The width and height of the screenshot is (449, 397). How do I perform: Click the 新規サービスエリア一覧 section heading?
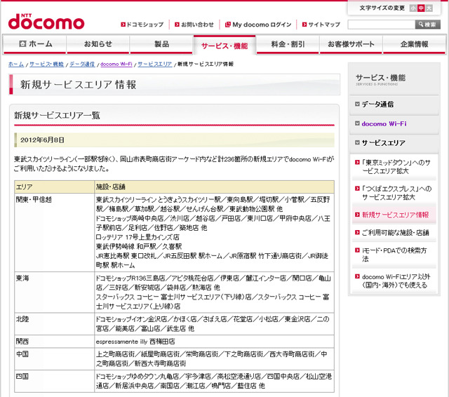57,115
